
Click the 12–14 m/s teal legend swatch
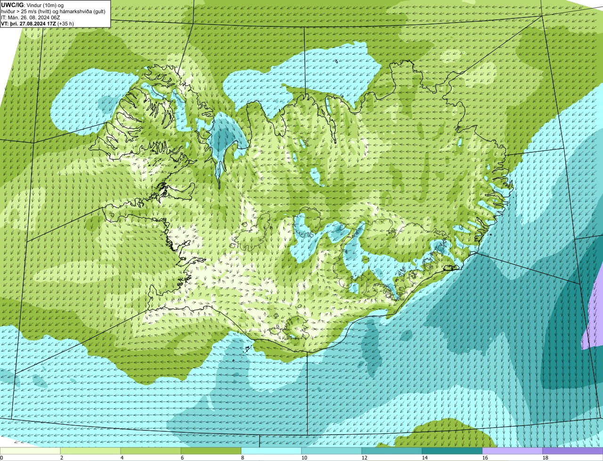tap(392, 451)
